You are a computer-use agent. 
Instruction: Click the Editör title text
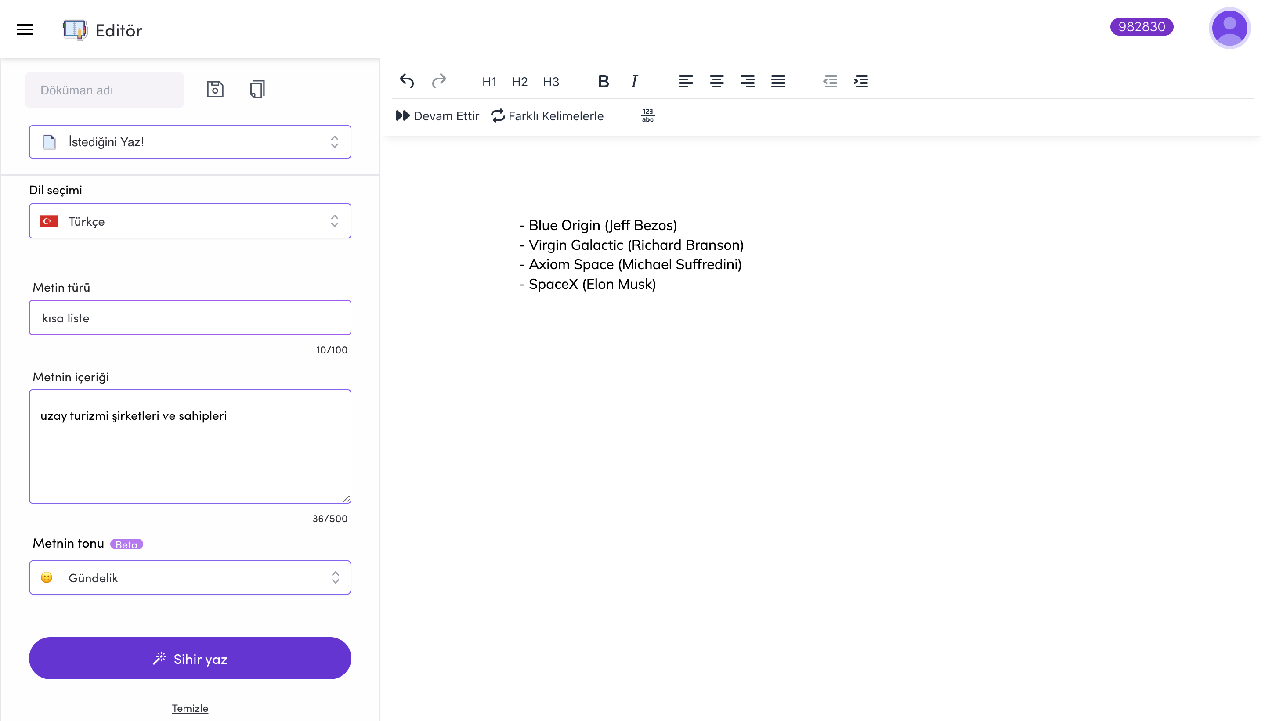[119, 31]
